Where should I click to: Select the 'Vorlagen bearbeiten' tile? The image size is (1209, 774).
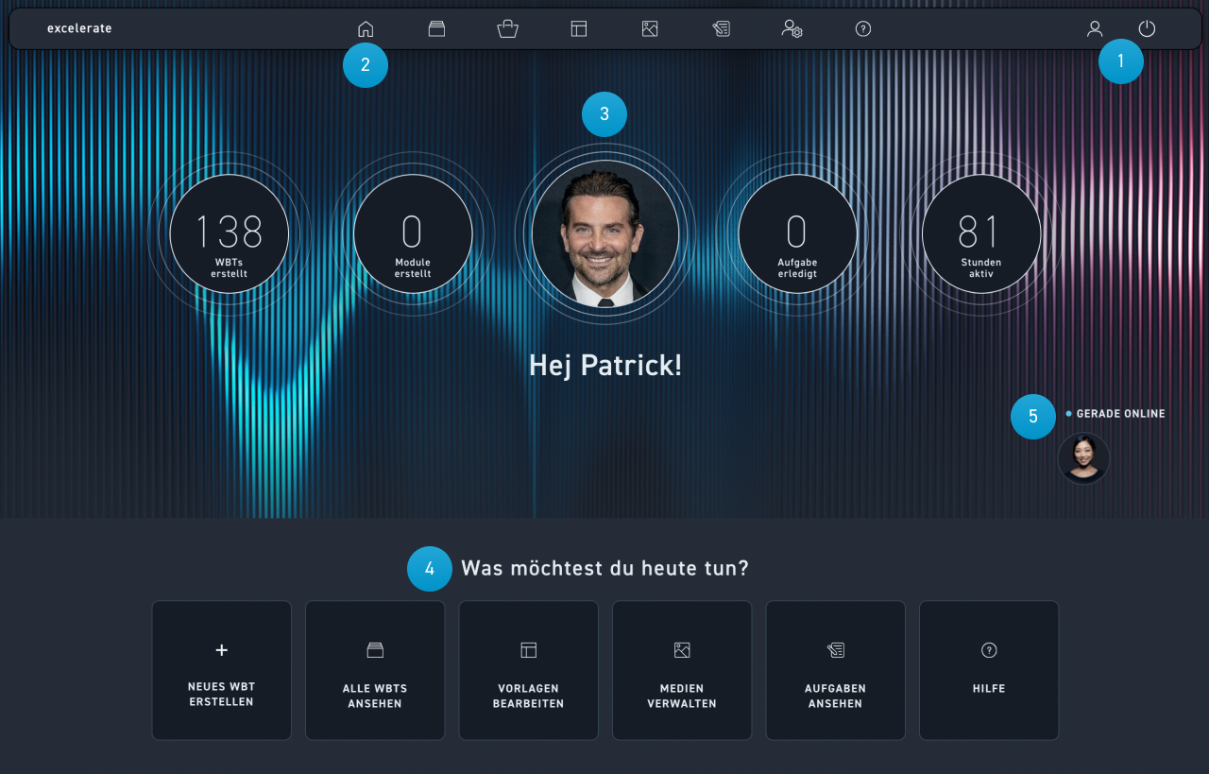(529, 670)
